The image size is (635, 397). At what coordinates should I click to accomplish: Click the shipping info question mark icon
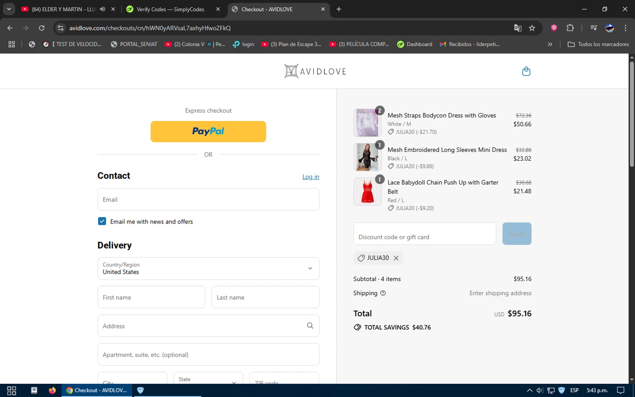click(383, 293)
